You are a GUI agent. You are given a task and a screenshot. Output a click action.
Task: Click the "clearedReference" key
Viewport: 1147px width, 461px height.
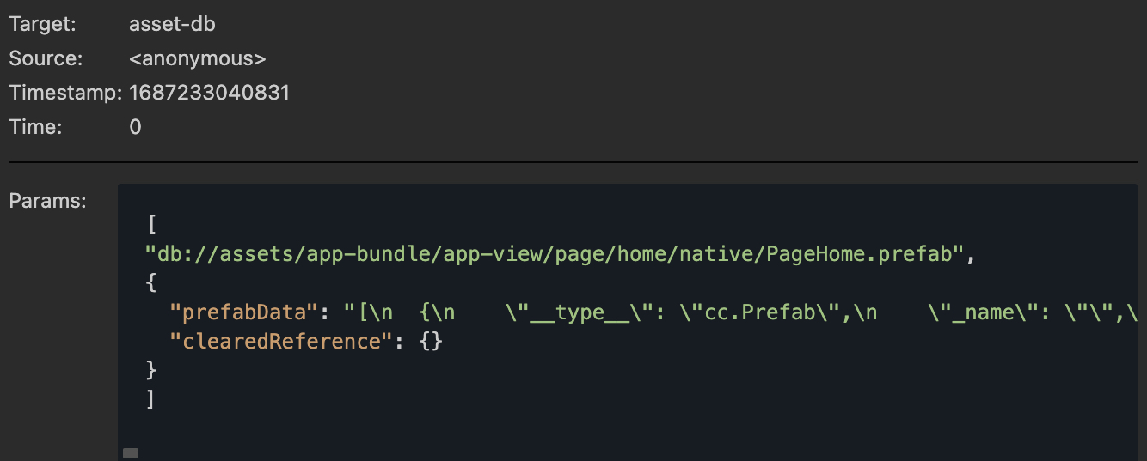tap(275, 341)
